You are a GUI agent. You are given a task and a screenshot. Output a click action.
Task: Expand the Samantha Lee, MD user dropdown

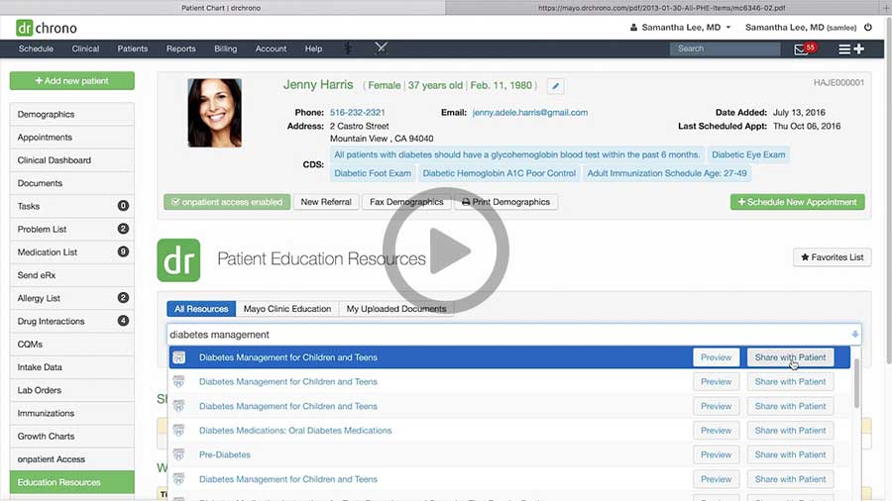[x=680, y=28]
